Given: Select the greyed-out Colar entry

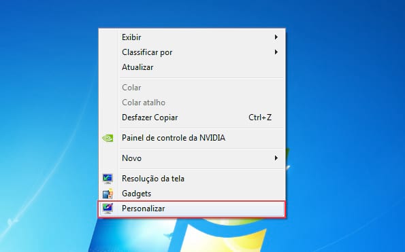Looking at the screenshot, I should 192,88.
